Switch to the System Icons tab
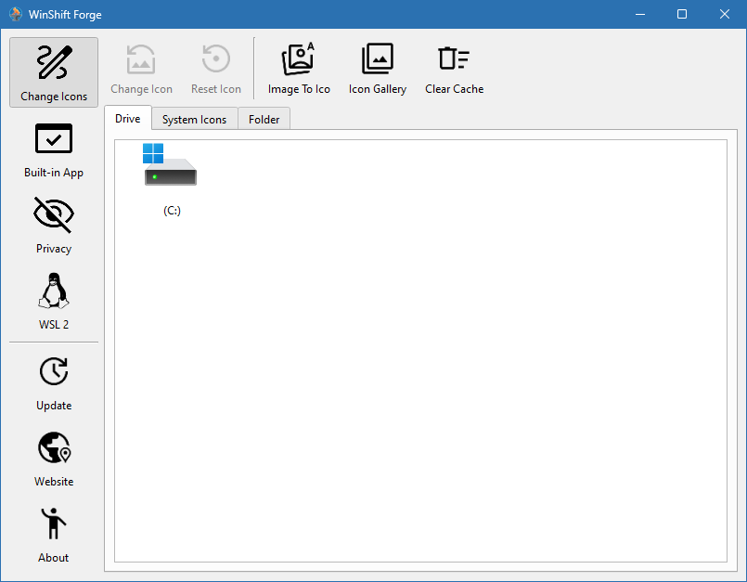This screenshot has width=747, height=582. [194, 119]
